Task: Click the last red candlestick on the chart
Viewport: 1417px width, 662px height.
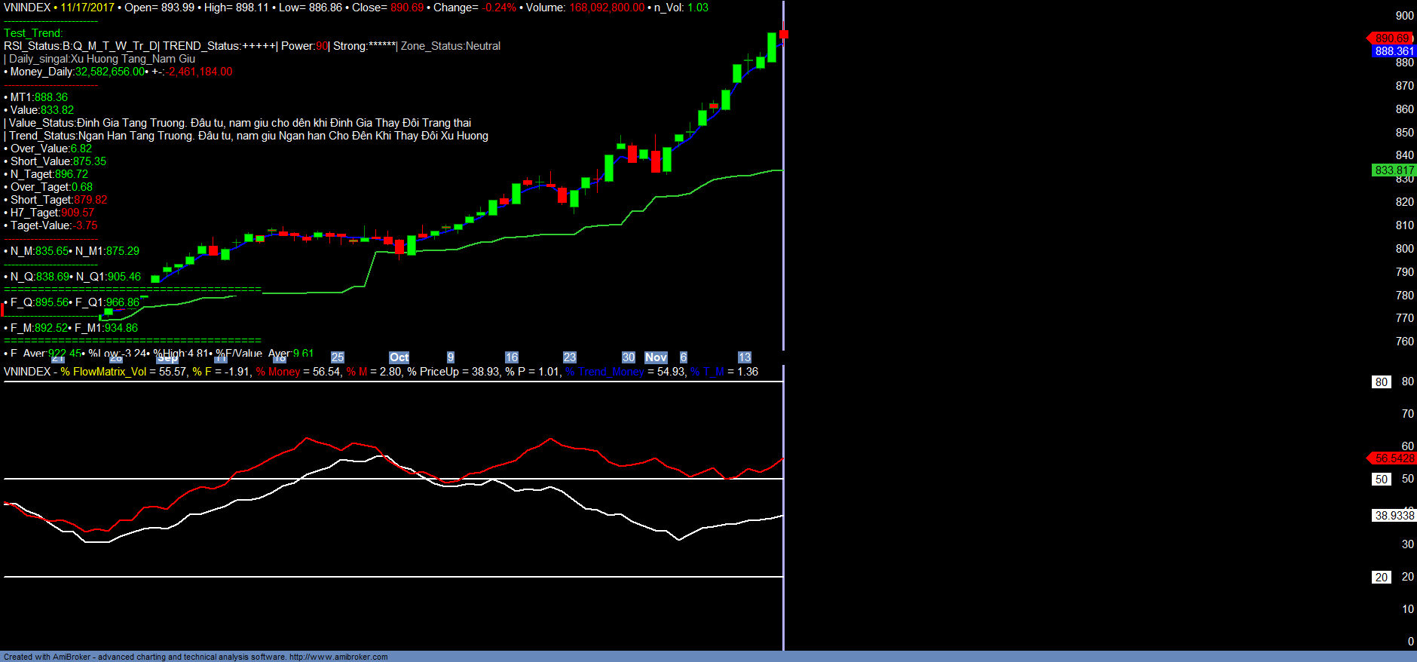Action: [784, 35]
